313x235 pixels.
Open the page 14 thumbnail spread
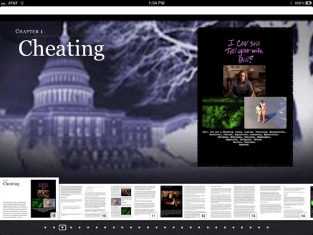click(x=283, y=202)
